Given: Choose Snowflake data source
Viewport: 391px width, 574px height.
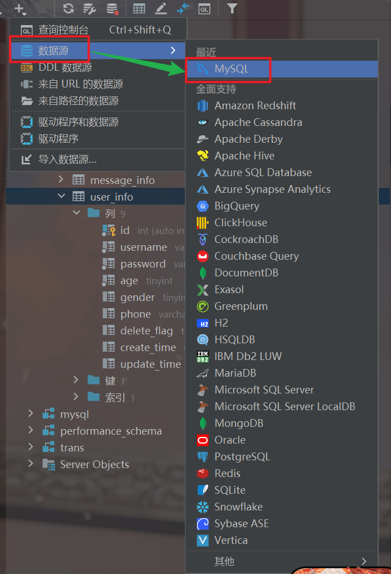Looking at the screenshot, I should 282,507.
